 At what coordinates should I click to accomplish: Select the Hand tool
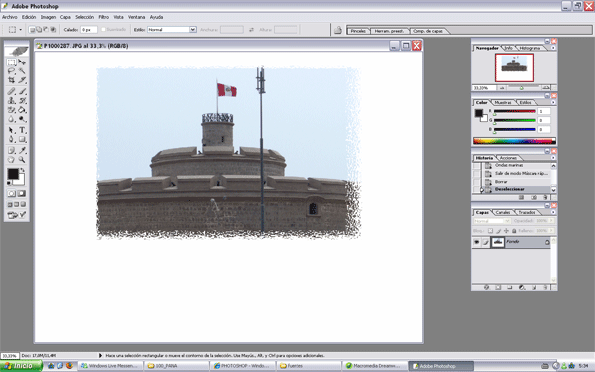(x=11, y=160)
